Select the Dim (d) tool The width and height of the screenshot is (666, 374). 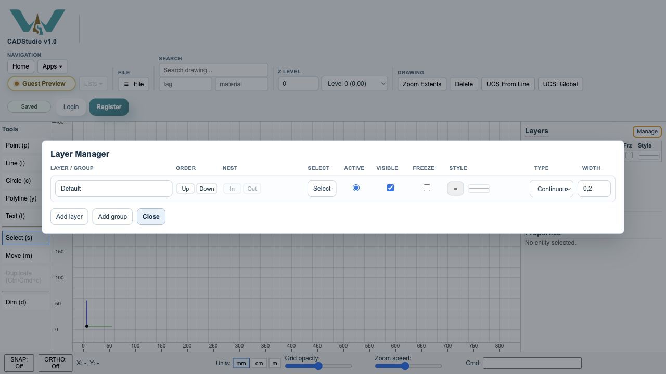(x=25, y=302)
